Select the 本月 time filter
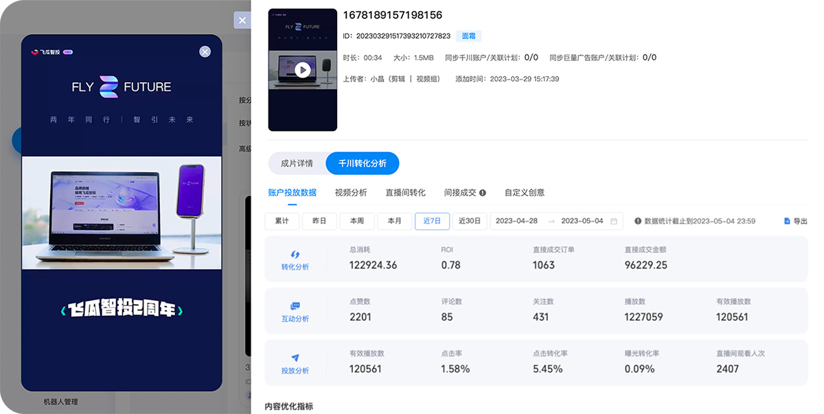Image resolution: width=824 pixels, height=414 pixels. point(395,221)
